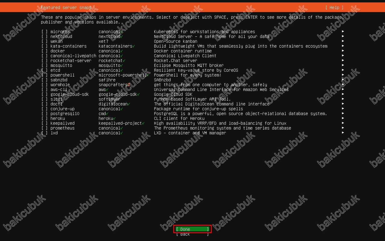Click the checkmark next to digitalocean
Viewport: 385px width, 241px height.
(129, 104)
